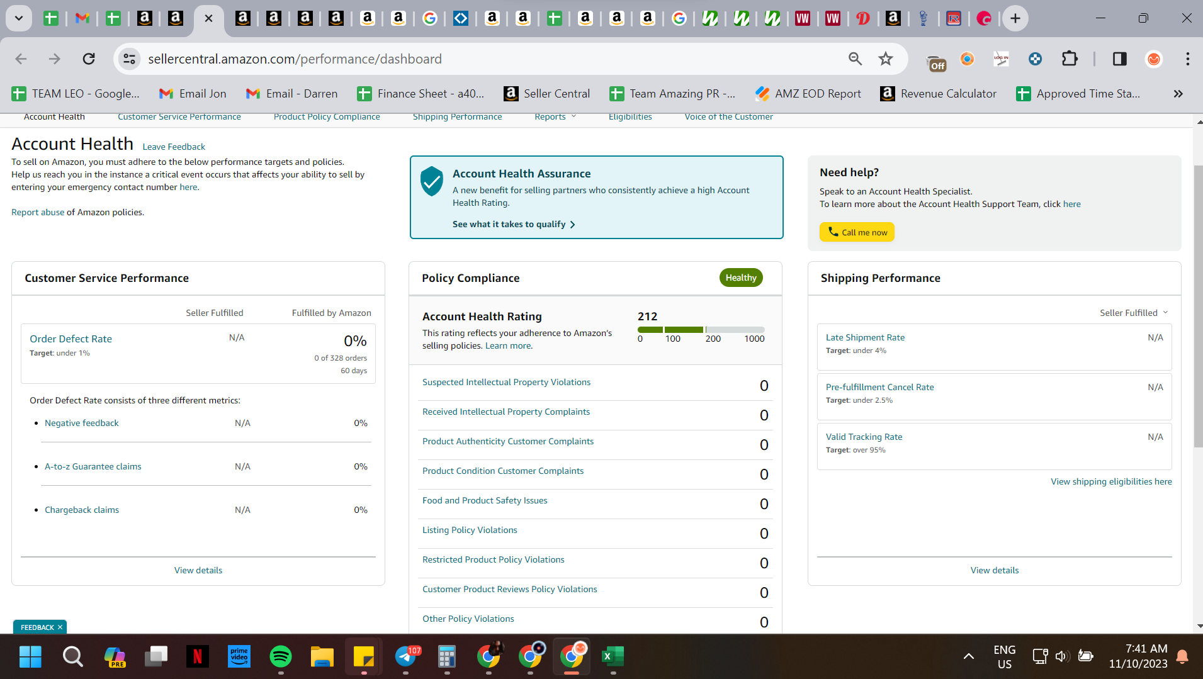This screenshot has height=679, width=1203.
Task: Click View details under Customer Service Performance
Action: coord(198,570)
